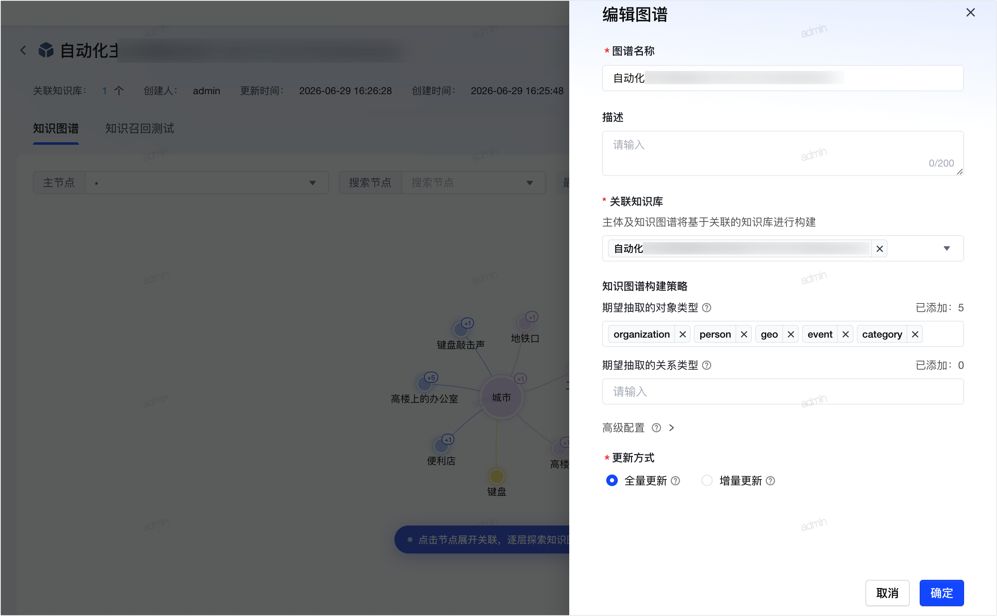997x616 pixels.
Task: Show help for 期望抽取的对象类型
Action: click(x=707, y=308)
